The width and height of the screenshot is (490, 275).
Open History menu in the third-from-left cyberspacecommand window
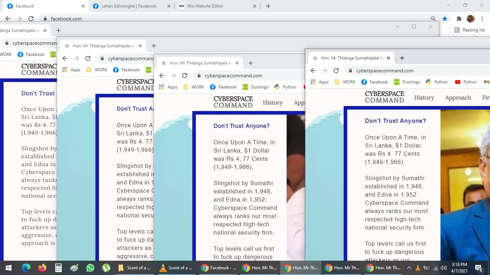(273, 103)
